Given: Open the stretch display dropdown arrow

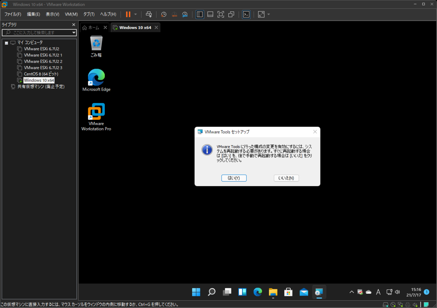Looking at the screenshot, I should 269,14.
